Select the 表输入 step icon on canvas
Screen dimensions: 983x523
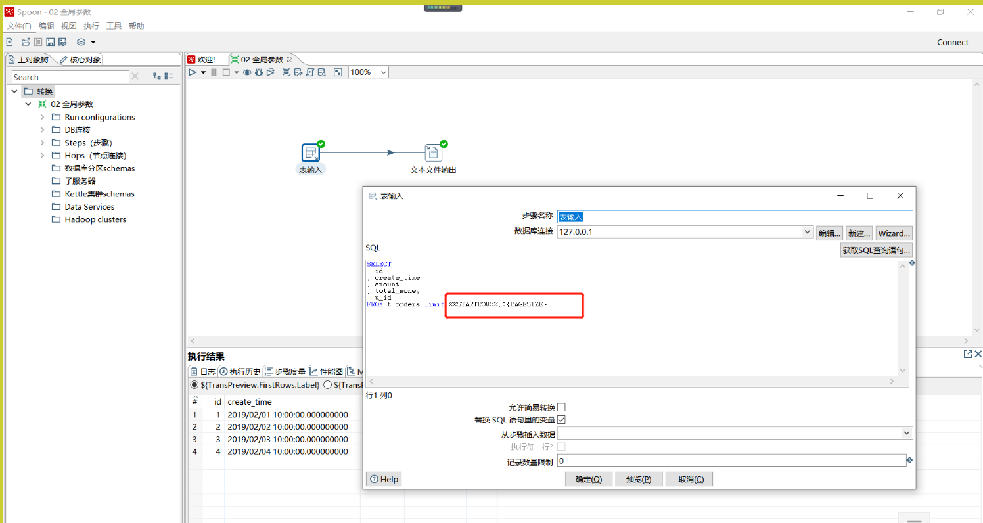311,153
